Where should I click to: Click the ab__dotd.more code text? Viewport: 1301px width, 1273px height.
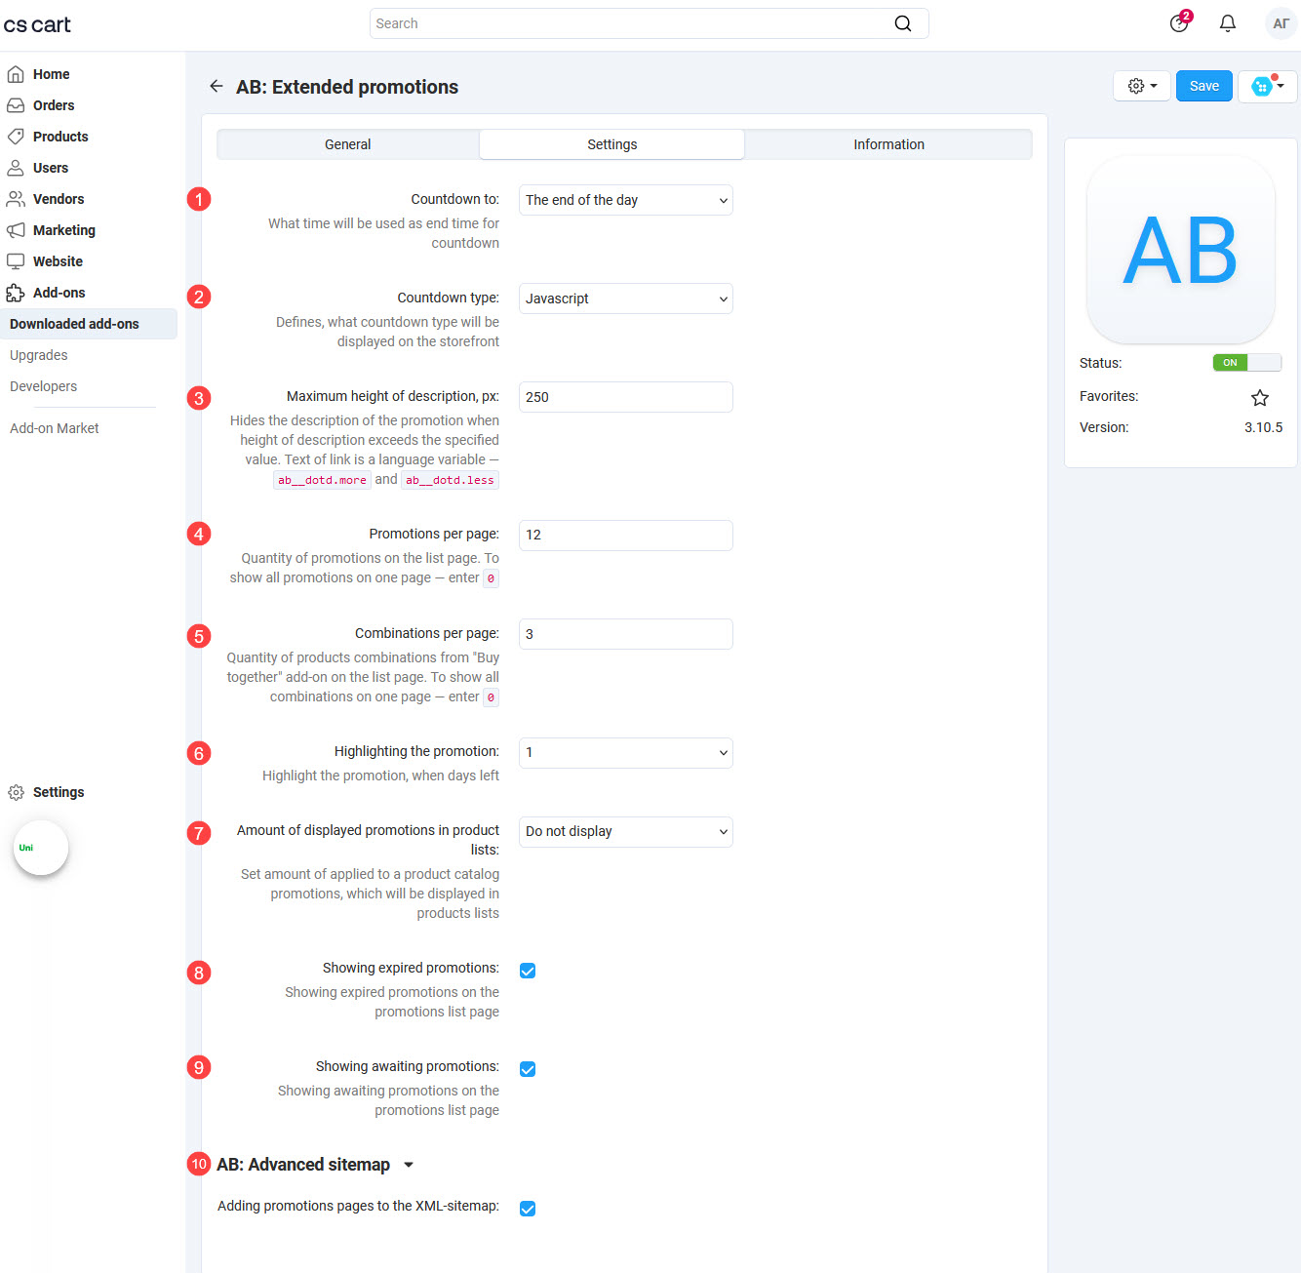click(x=322, y=480)
